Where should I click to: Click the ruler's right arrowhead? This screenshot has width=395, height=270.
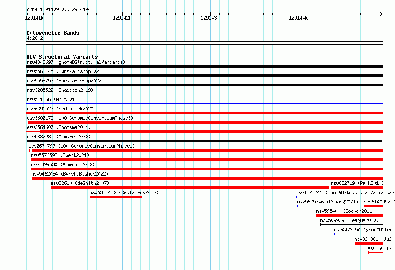(381, 14)
